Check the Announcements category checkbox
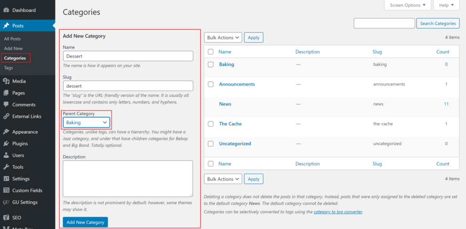The image size is (466, 229). tap(211, 84)
